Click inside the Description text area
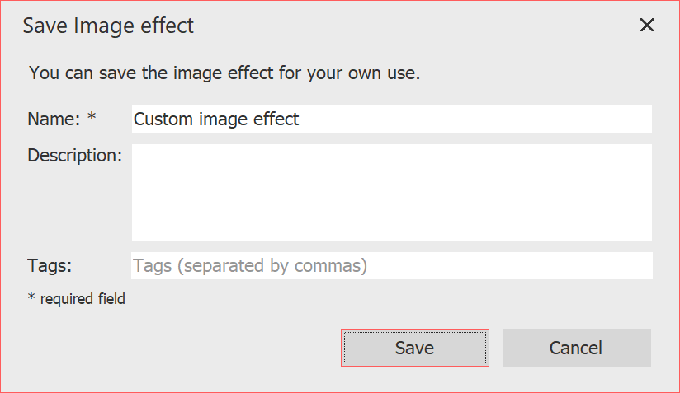This screenshot has height=393, width=680. click(391, 192)
